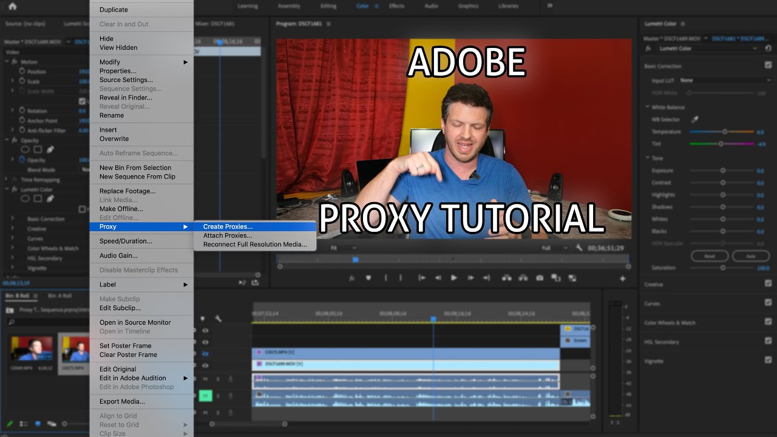Image resolution: width=777 pixels, height=437 pixels.
Task: Click the Lift button icon
Action: [x=507, y=278]
